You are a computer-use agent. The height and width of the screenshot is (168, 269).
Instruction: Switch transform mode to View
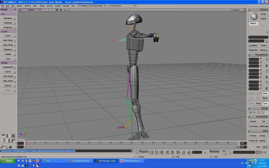[x=265, y=93]
